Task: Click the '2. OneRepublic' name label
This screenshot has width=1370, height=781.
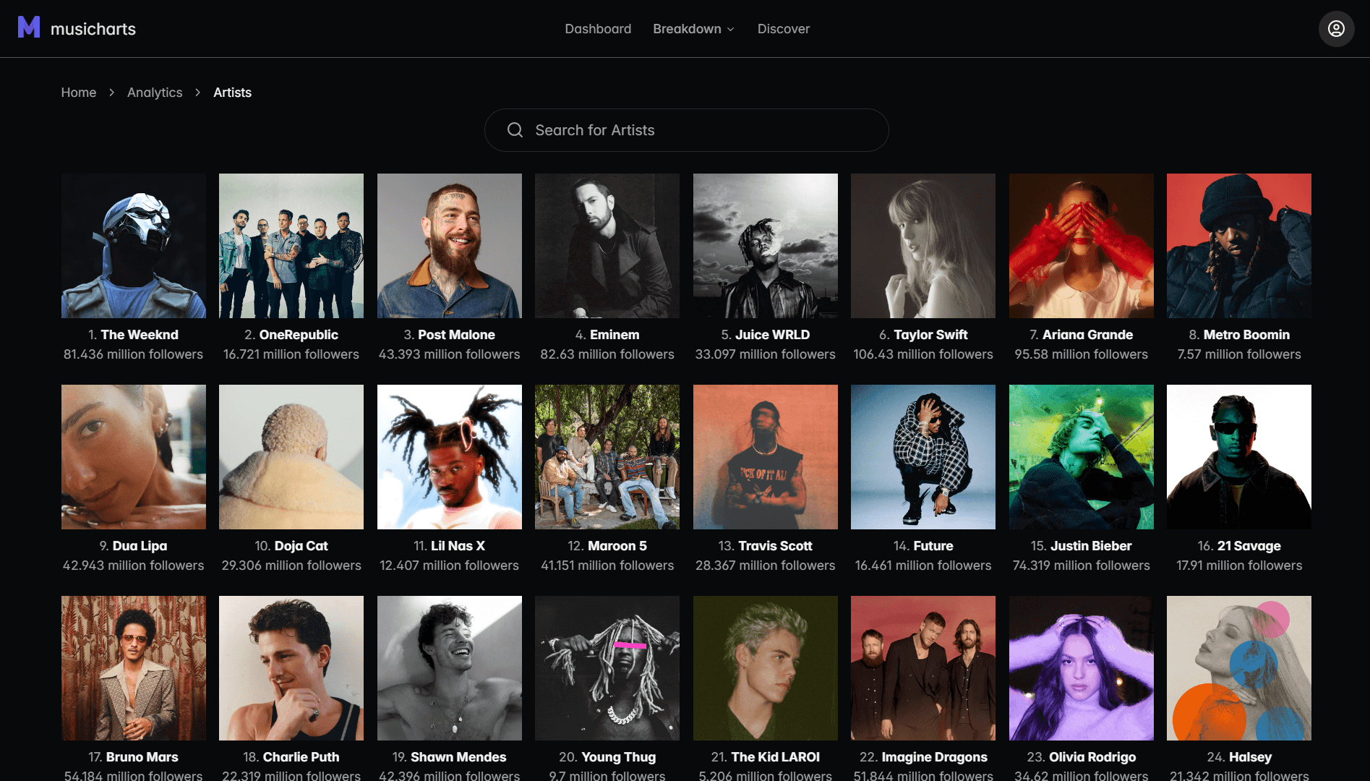Action: [x=291, y=335]
